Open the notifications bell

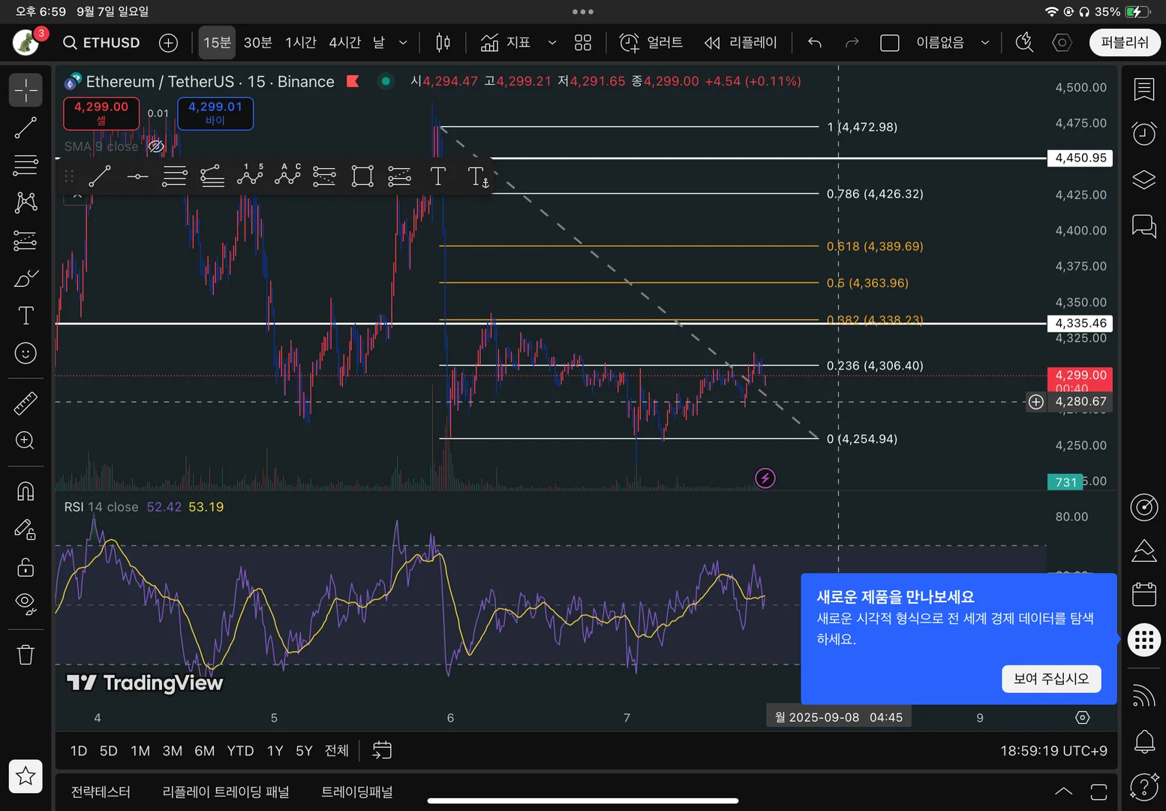tap(1144, 742)
